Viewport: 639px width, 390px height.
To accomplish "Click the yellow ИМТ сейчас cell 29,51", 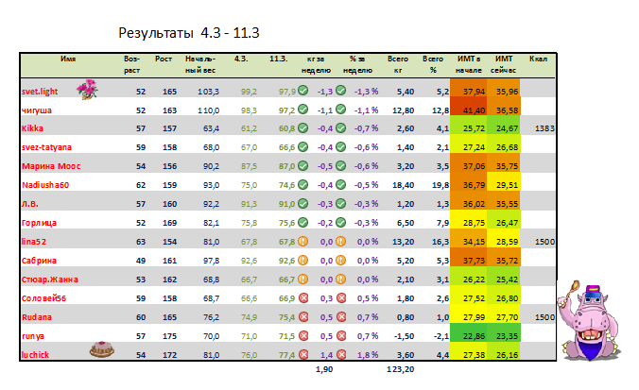I will 503,181.
